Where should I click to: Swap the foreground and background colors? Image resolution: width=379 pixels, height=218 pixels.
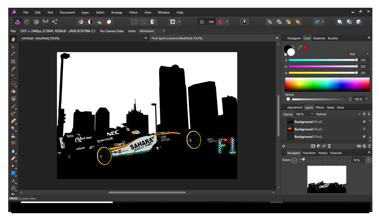pos(293,47)
